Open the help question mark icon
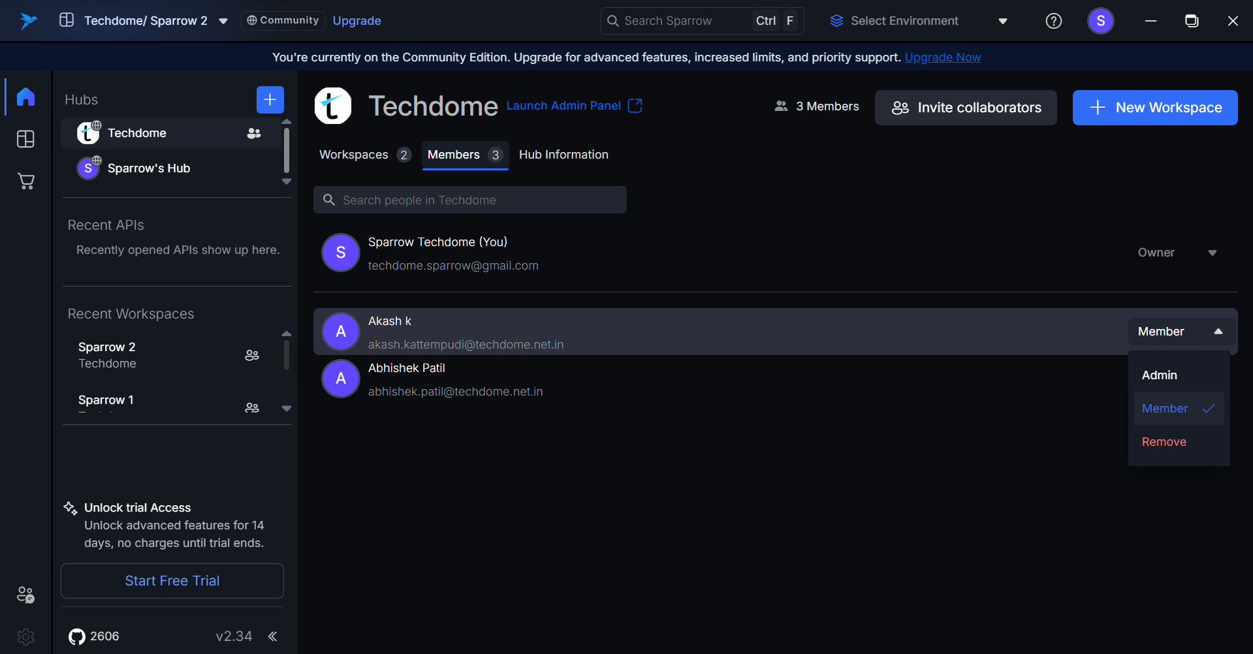Viewport: 1253px width, 654px height. pyautogui.click(x=1053, y=21)
